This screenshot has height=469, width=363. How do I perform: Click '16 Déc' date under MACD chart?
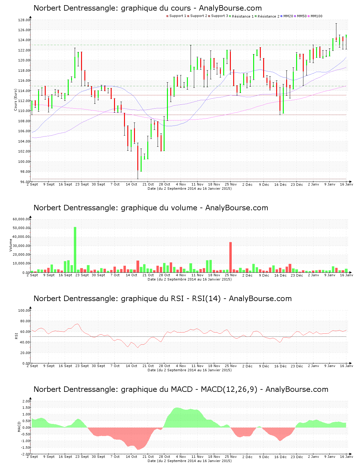pos(280,457)
